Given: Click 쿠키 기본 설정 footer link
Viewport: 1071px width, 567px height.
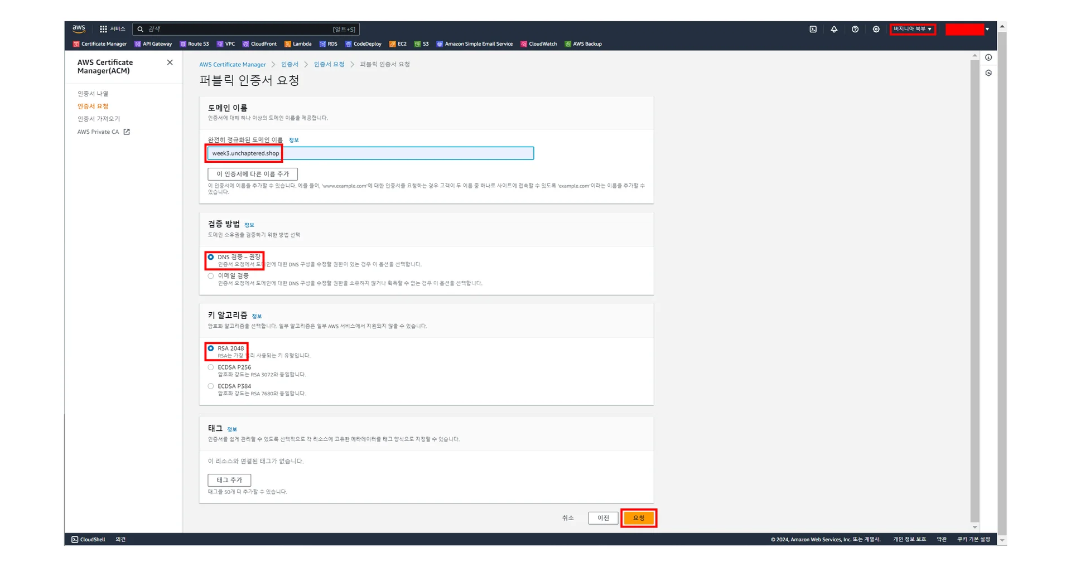Looking at the screenshot, I should tap(974, 539).
